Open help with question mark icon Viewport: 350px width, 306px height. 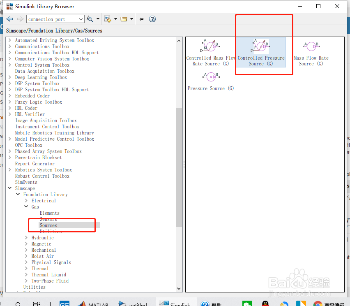coord(152,19)
